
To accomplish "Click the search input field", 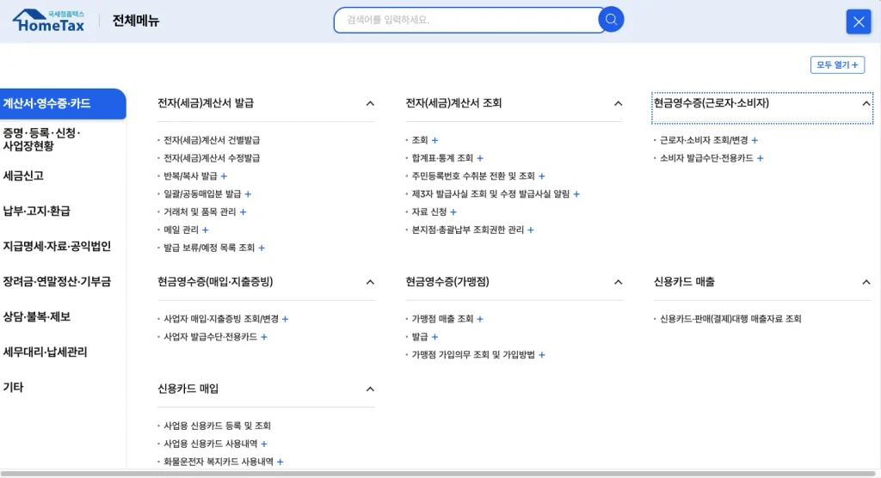I will tap(467, 21).
